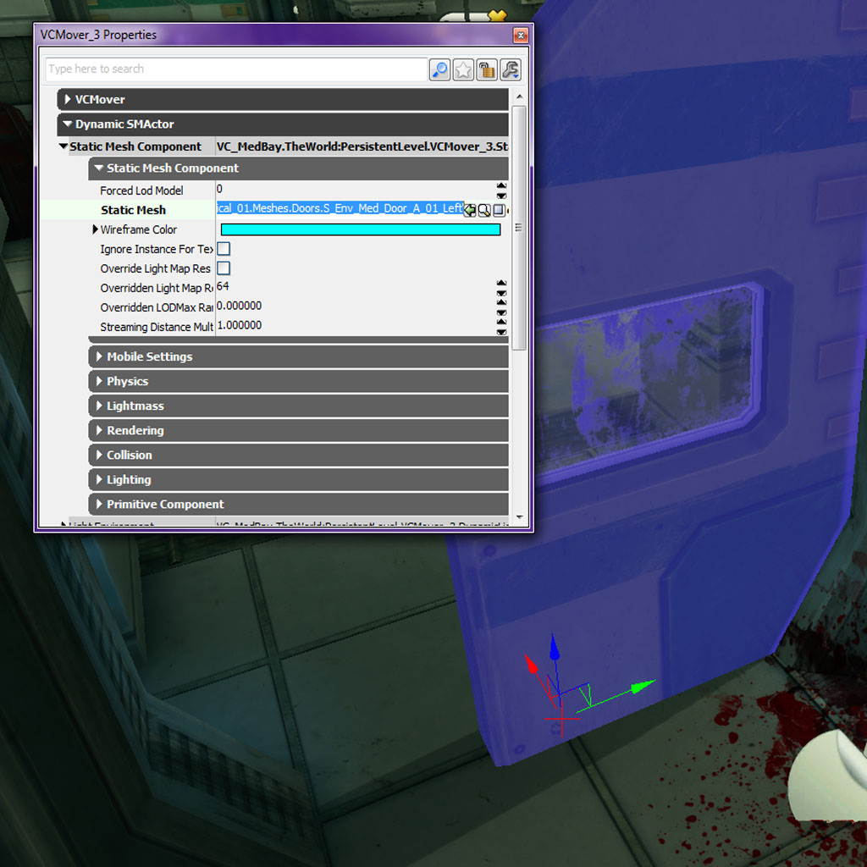
Task: Expand the Primitive Component section
Action: (x=99, y=505)
